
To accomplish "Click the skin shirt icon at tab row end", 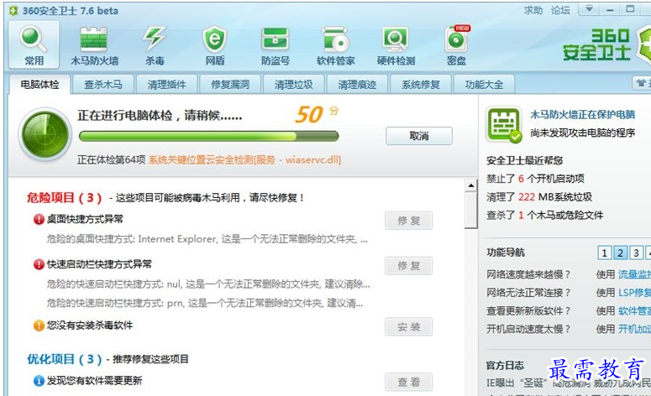I will click(642, 83).
